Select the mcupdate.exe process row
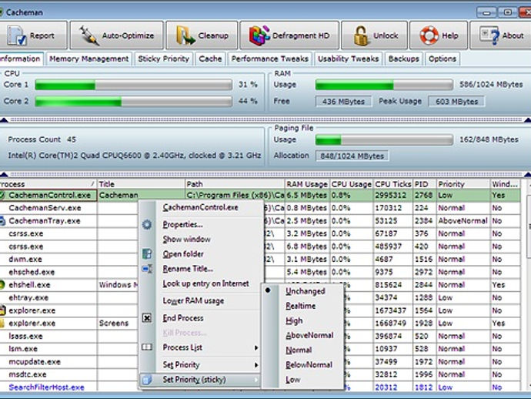This screenshot has width=531, height=399. 260,362
